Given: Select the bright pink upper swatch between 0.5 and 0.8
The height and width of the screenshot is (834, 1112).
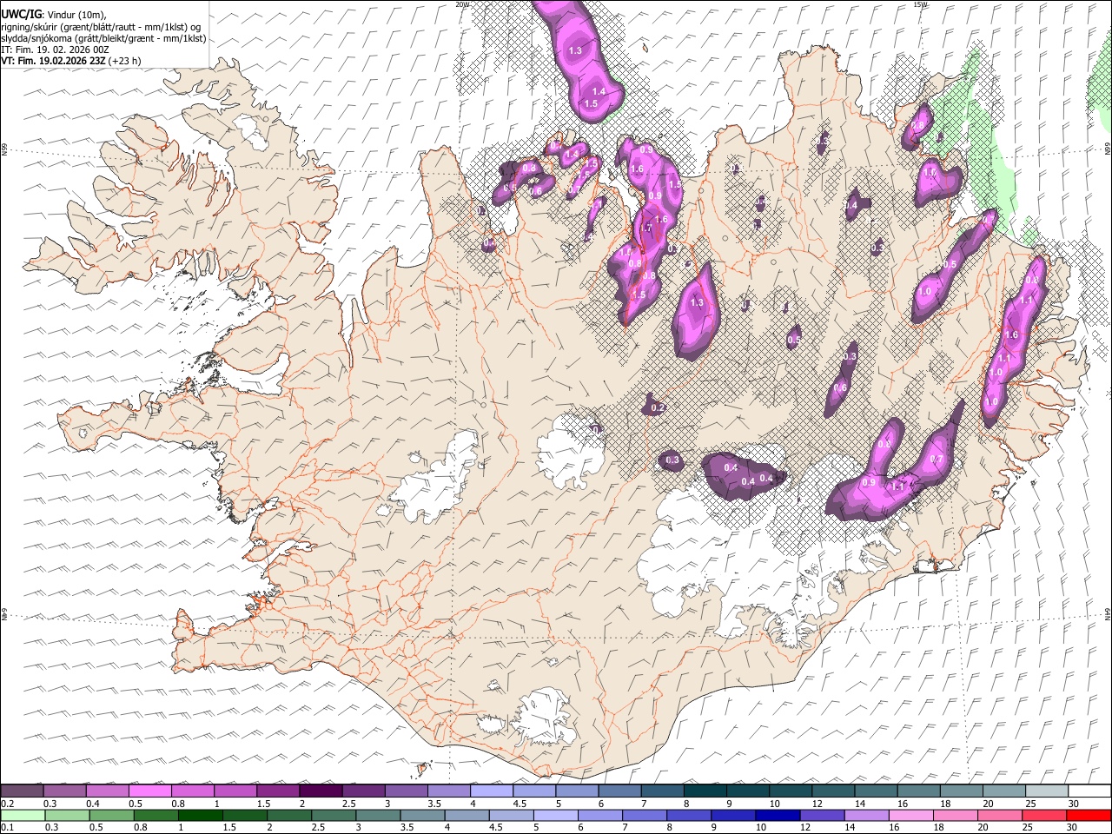Looking at the screenshot, I should (x=149, y=791).
